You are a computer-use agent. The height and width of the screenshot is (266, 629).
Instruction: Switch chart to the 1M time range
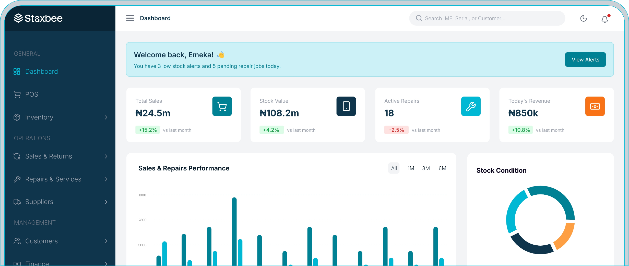point(411,168)
